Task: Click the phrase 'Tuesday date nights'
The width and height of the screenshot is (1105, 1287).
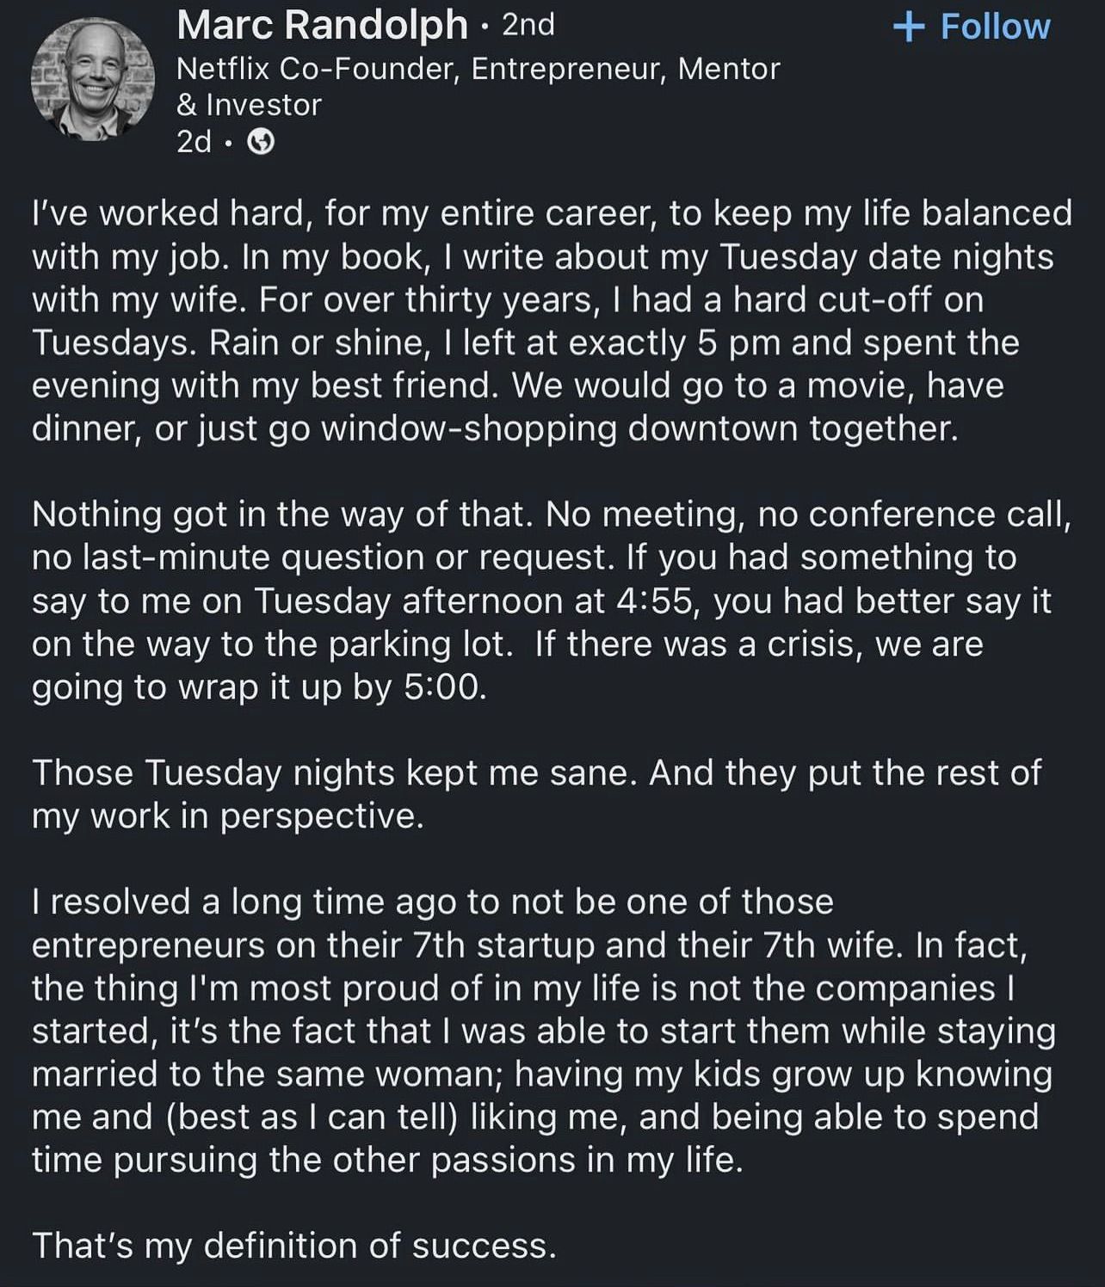Action: coord(886,257)
